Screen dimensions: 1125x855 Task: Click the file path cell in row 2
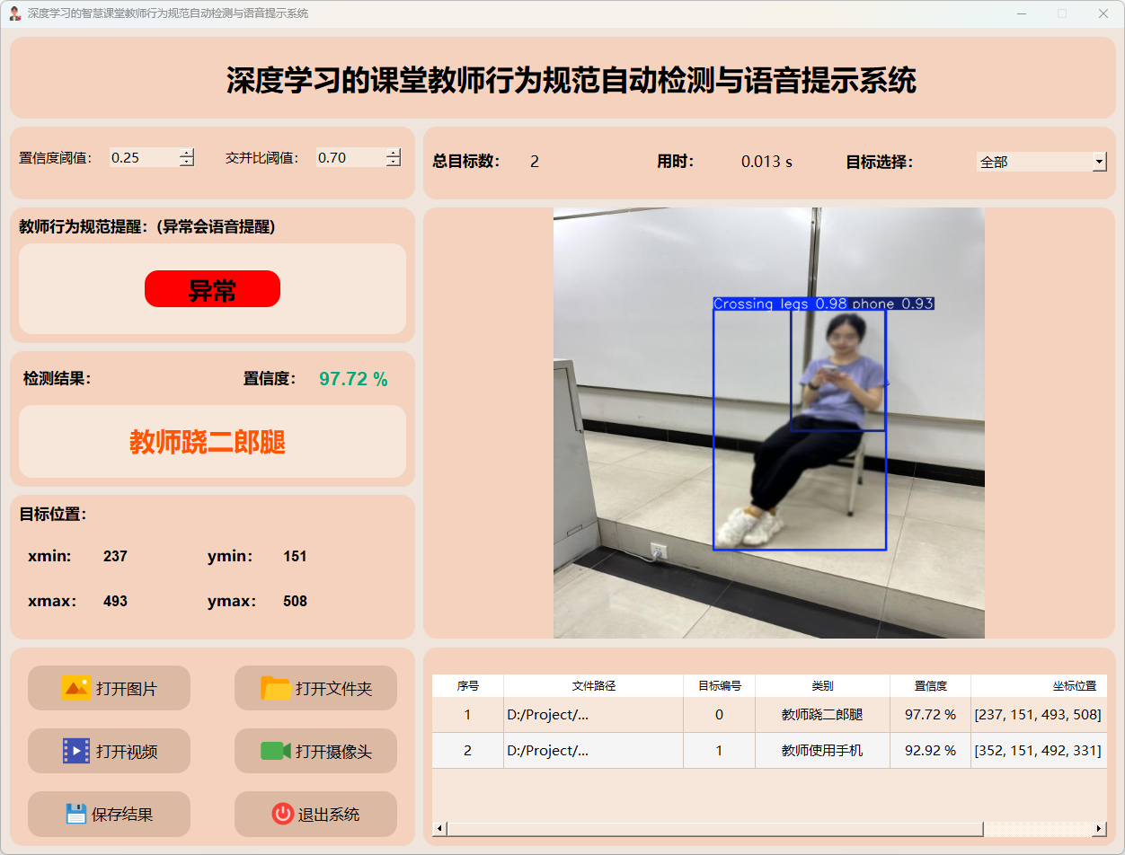(x=593, y=751)
